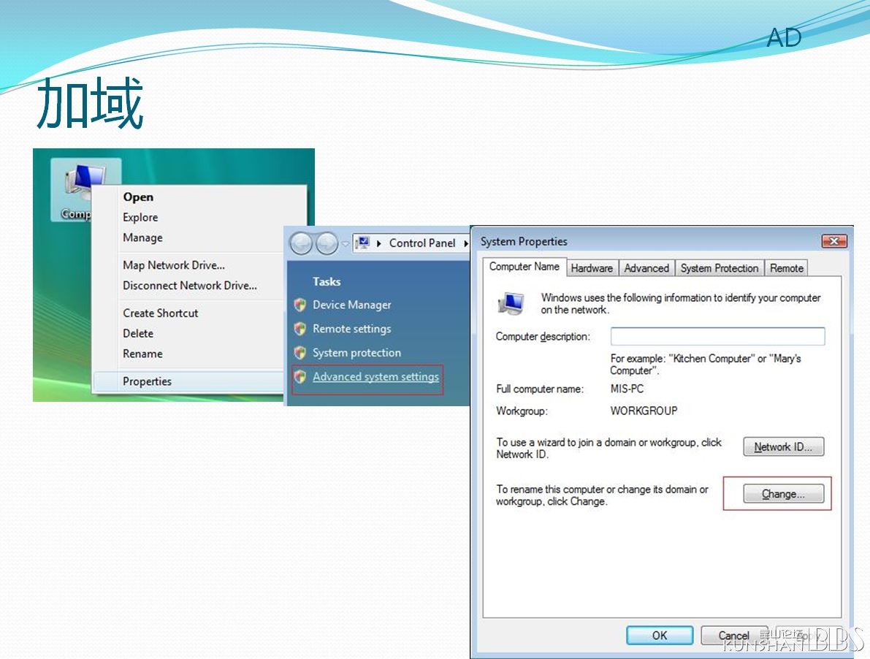Open the System Protection tab

(x=719, y=268)
